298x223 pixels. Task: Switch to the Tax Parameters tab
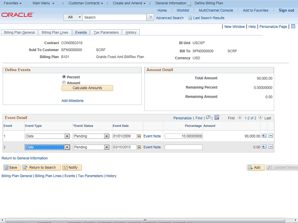pyautogui.click(x=106, y=33)
